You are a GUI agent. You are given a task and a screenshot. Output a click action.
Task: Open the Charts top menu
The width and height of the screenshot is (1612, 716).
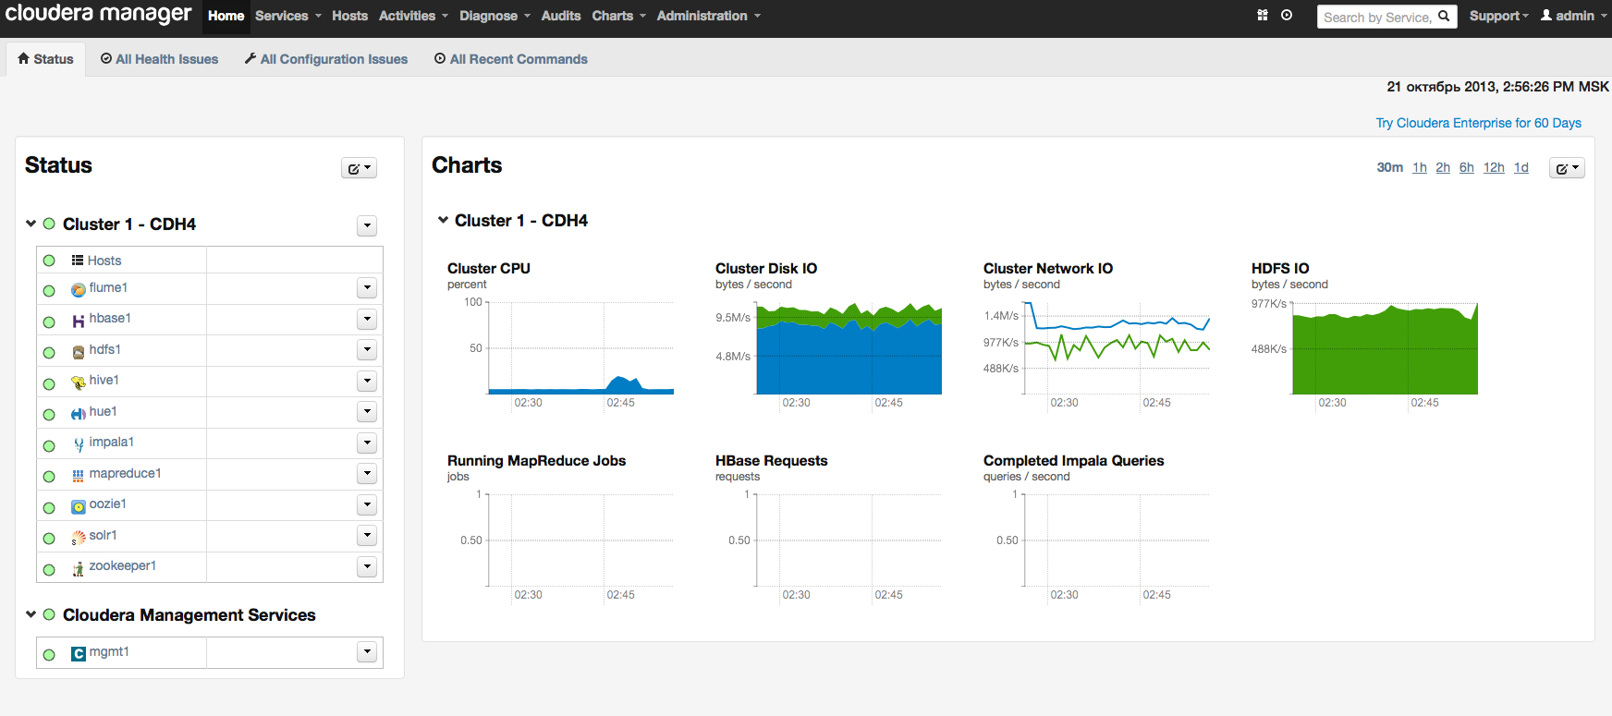619,16
